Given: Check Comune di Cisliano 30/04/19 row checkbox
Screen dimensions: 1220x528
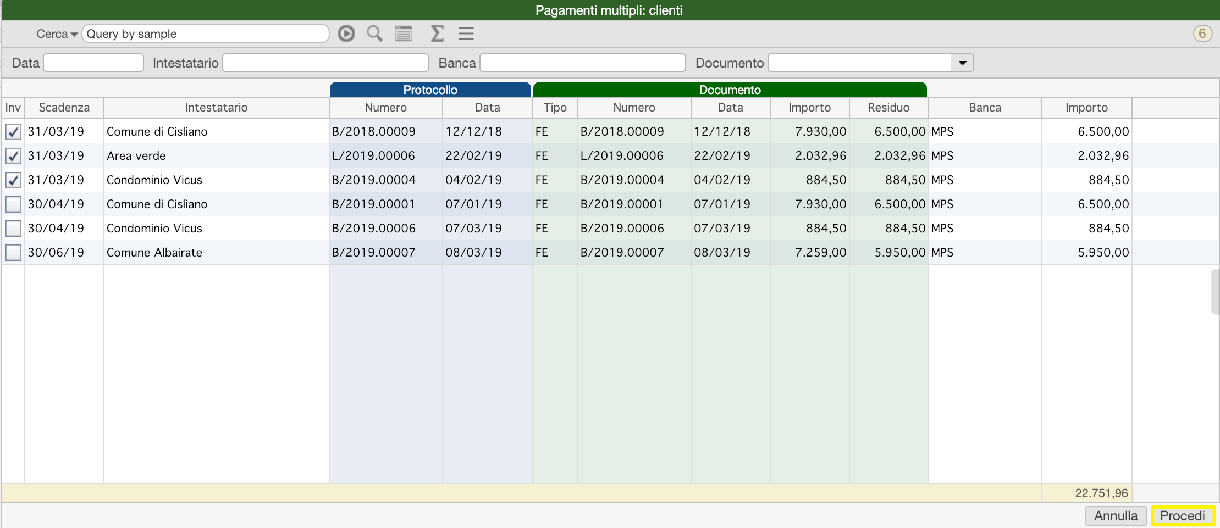Looking at the screenshot, I should 13,204.
